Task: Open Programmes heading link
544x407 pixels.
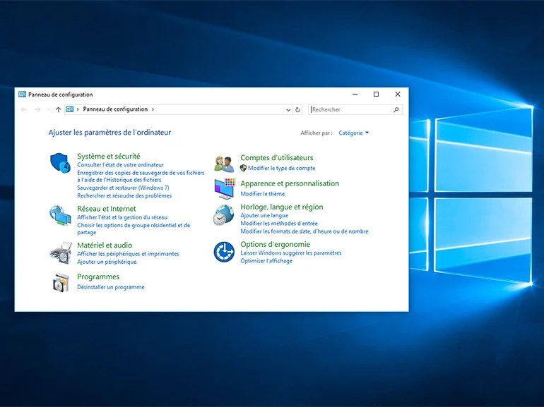Action: (x=98, y=277)
